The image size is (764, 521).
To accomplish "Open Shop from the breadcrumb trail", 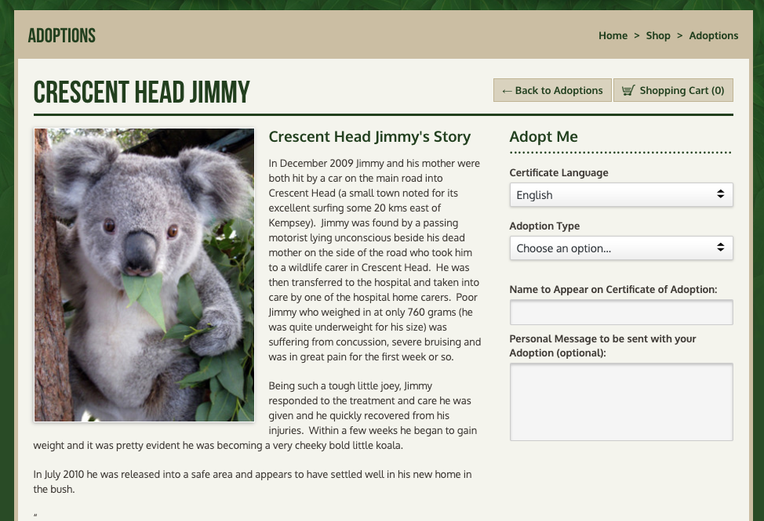I will click(658, 35).
